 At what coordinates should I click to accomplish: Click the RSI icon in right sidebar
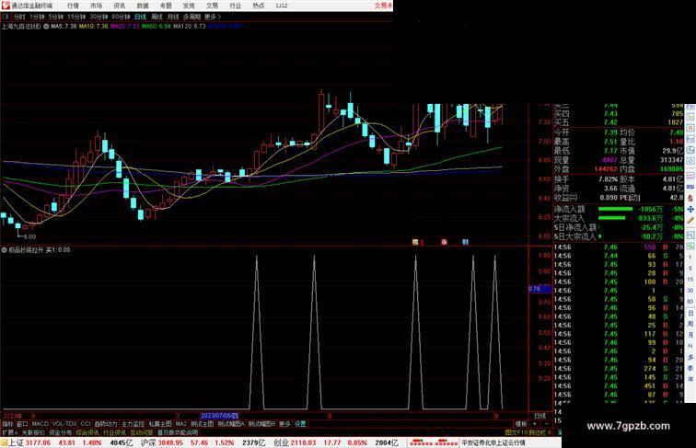point(690,187)
